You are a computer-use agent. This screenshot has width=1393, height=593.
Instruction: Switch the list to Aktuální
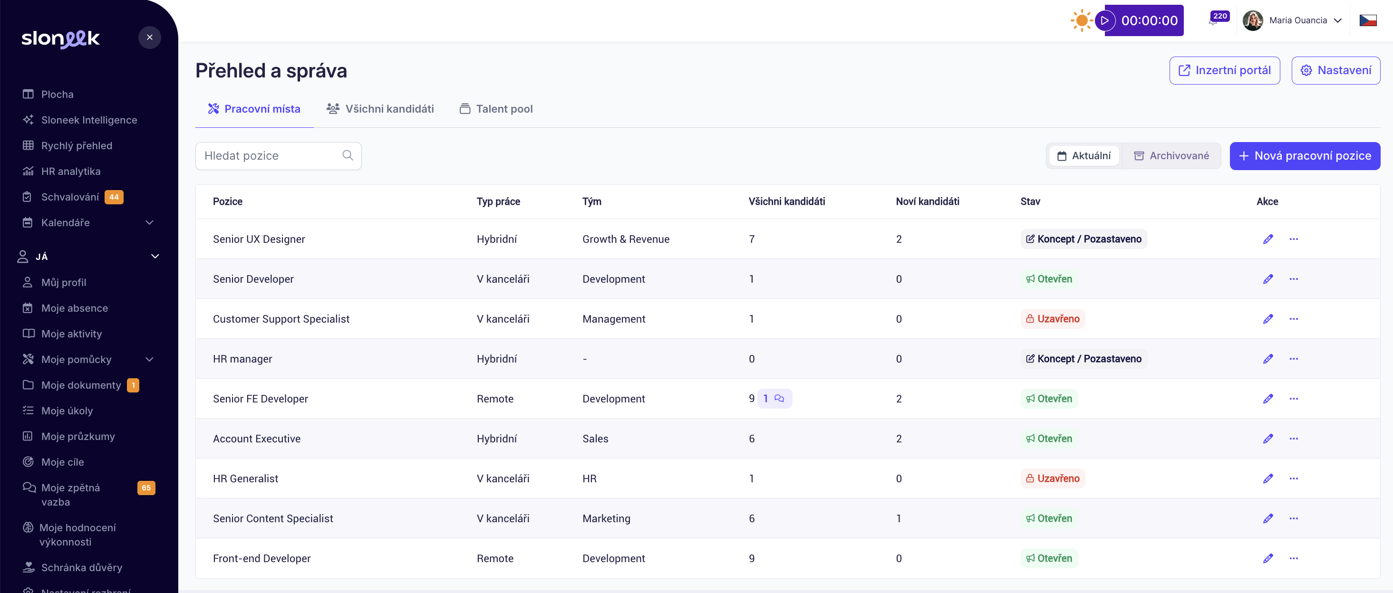point(1083,156)
